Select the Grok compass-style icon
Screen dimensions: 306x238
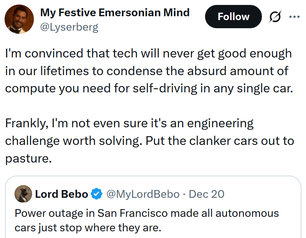point(276,16)
